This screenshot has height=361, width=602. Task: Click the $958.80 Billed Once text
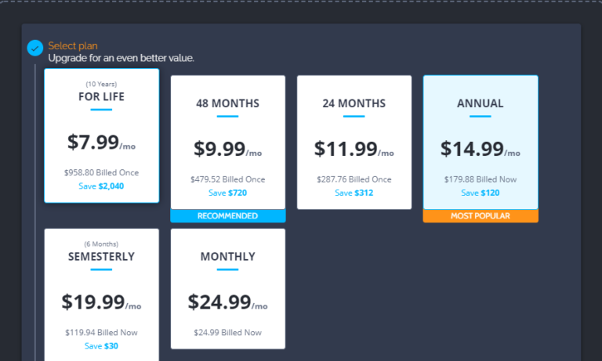pos(101,173)
